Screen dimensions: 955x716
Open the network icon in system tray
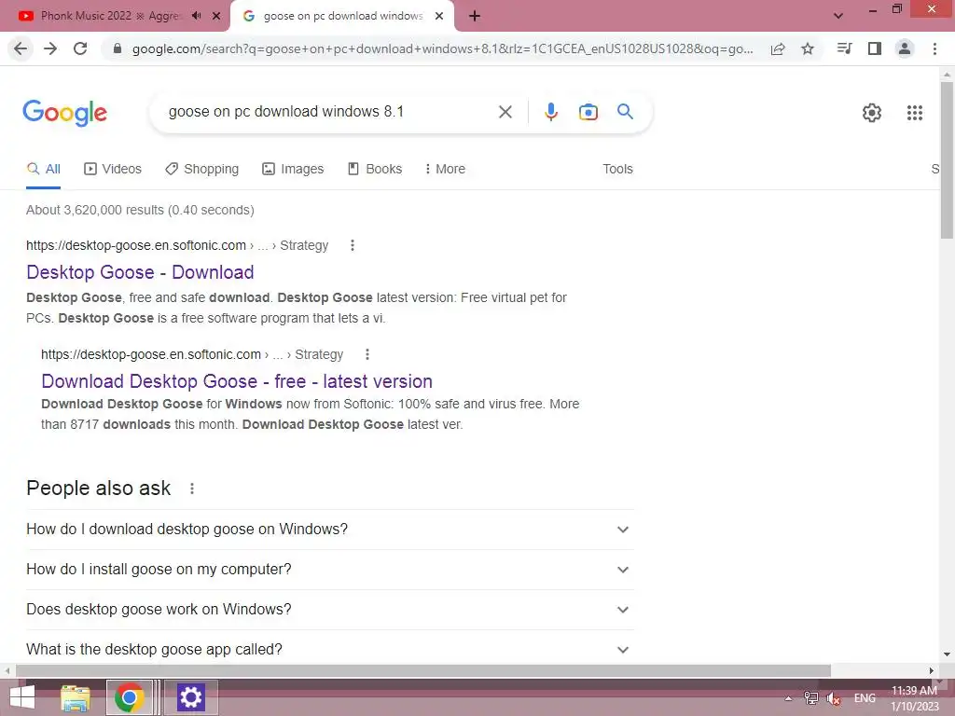pos(810,698)
